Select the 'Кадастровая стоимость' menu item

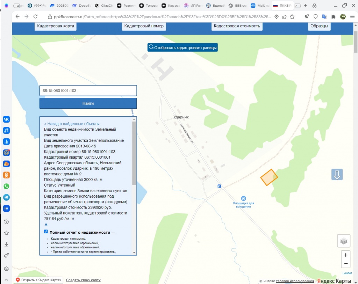(237, 26)
